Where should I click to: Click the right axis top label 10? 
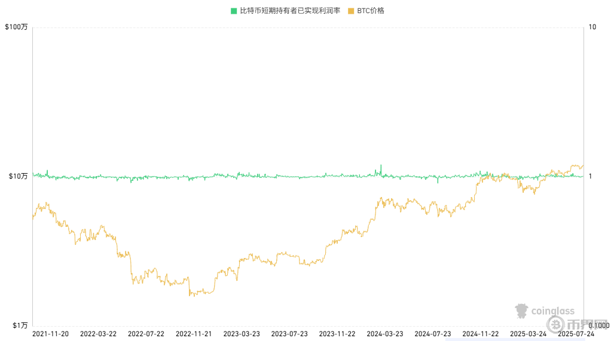pos(592,27)
